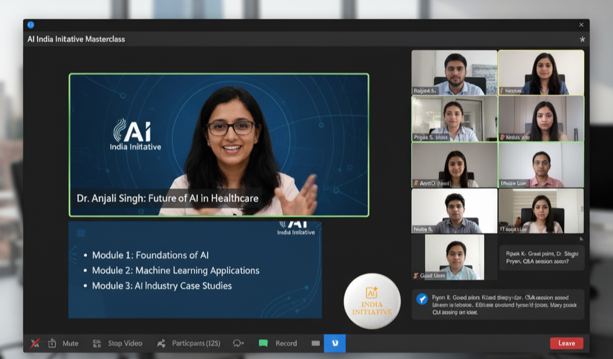Toggle the Mute microphone control
Screen dimensions: 613x359
pos(71,343)
